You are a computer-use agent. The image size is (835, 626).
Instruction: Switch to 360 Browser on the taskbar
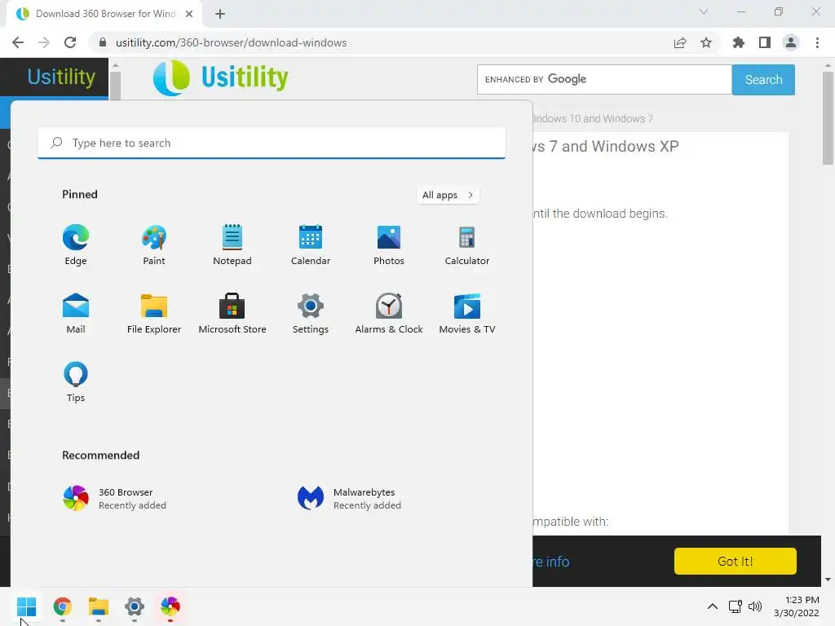click(x=170, y=606)
